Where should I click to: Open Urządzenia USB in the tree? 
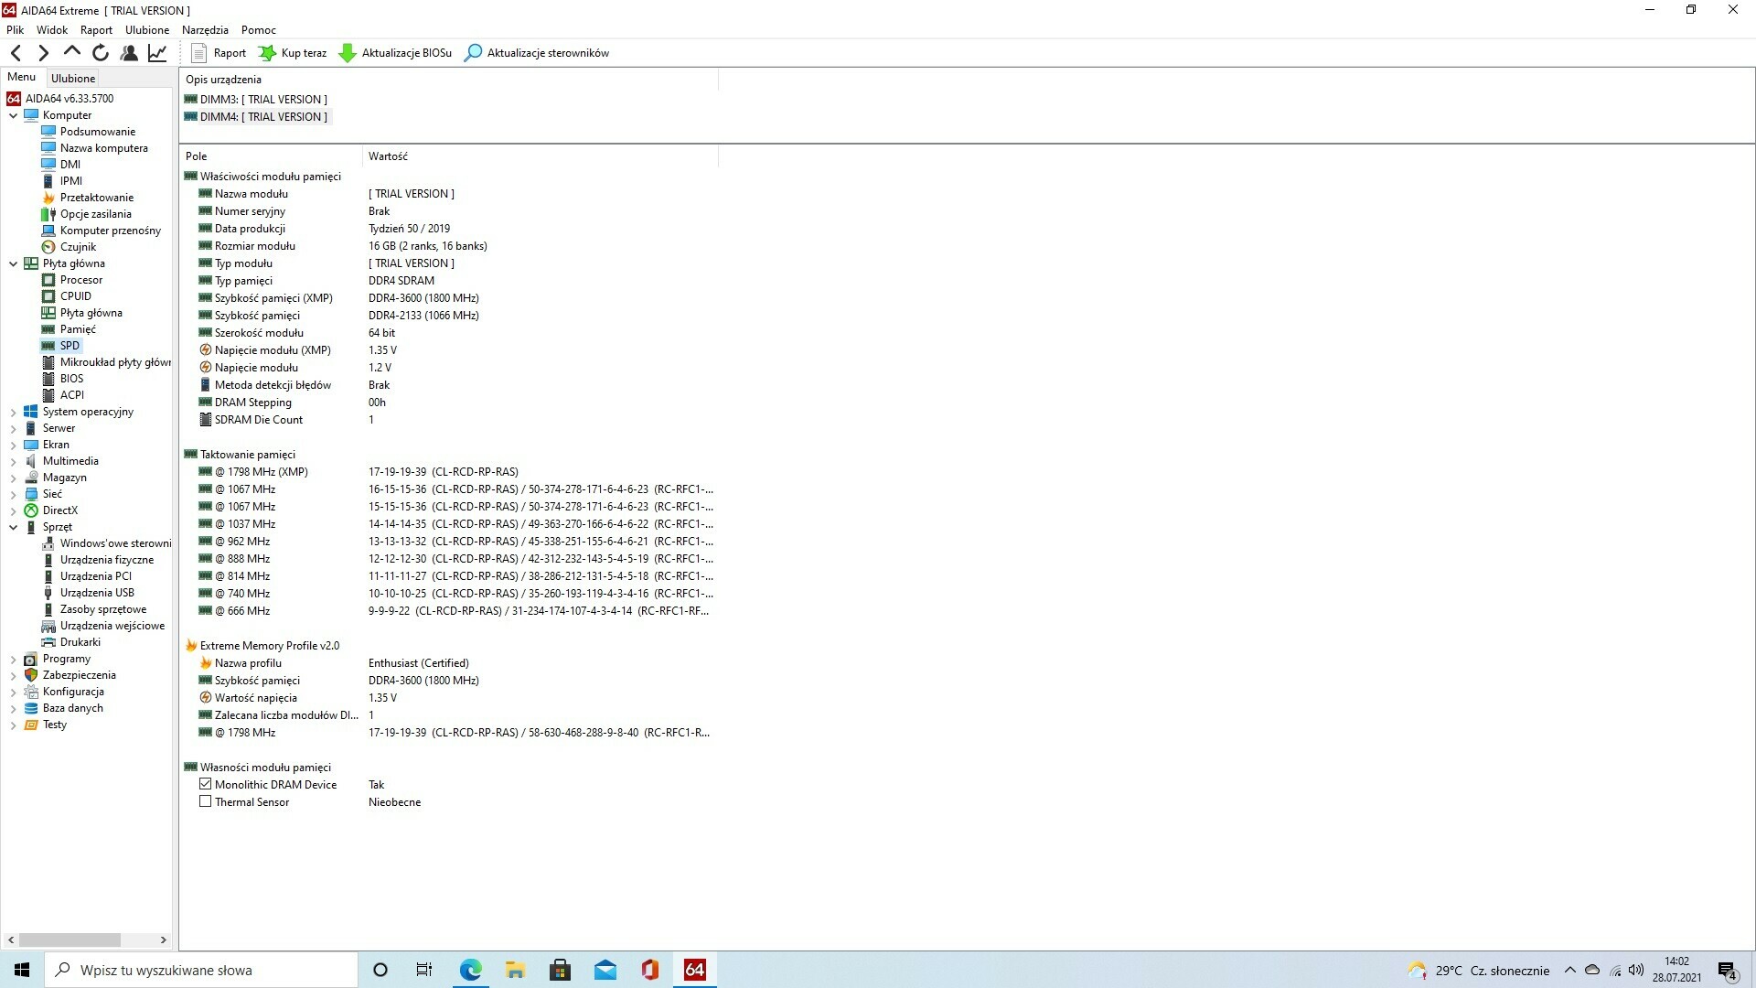pos(97,593)
